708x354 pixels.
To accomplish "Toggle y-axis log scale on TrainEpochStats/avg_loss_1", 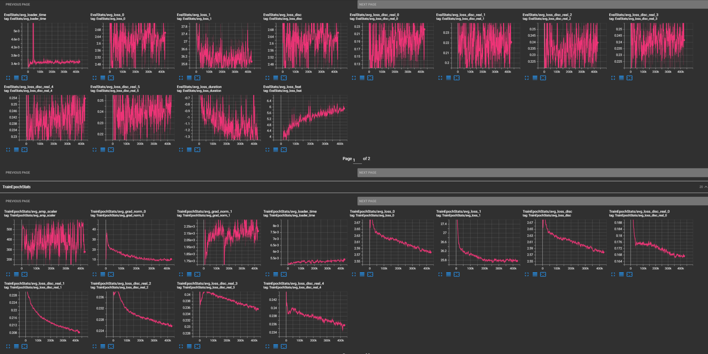I will [448, 274].
